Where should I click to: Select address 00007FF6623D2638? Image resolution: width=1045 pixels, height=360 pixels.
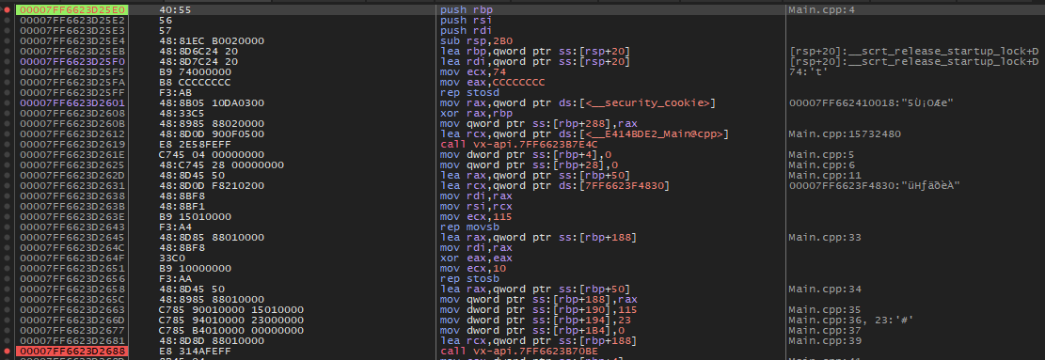click(x=72, y=196)
